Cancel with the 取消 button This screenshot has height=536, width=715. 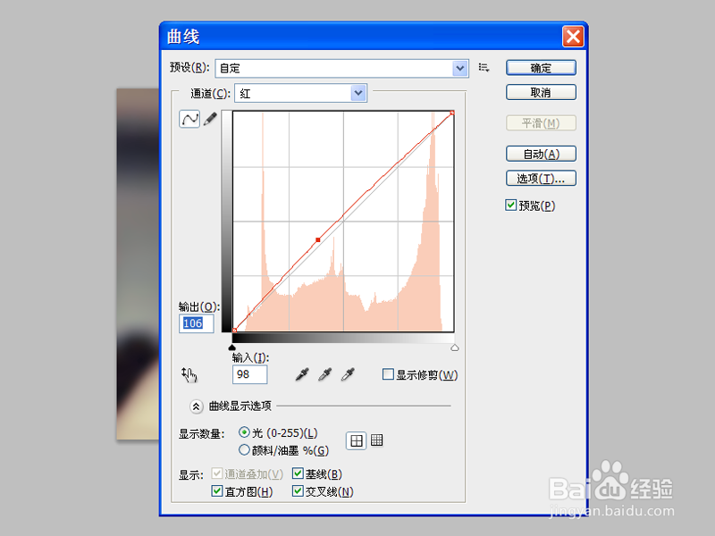point(541,93)
